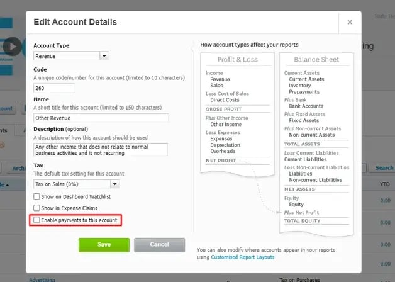
Task: Click the Profit & Loss report heading
Action: point(238,59)
